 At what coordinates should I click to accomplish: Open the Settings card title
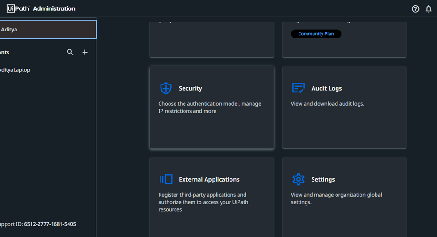click(323, 179)
